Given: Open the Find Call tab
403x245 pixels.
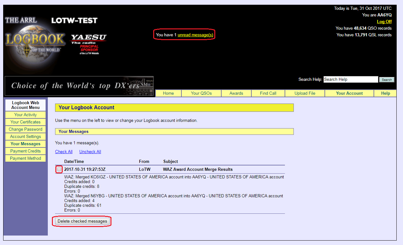Looking at the screenshot, I should pos(268,93).
